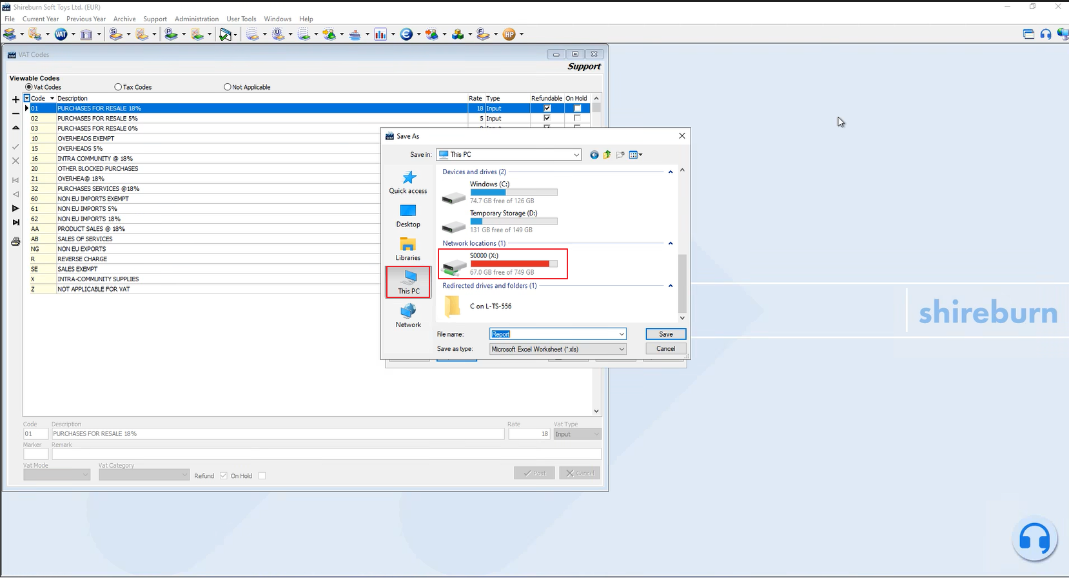Screen dimensions: 1069x578
Task: Click the VAT toolbar icon
Action: click(61, 34)
